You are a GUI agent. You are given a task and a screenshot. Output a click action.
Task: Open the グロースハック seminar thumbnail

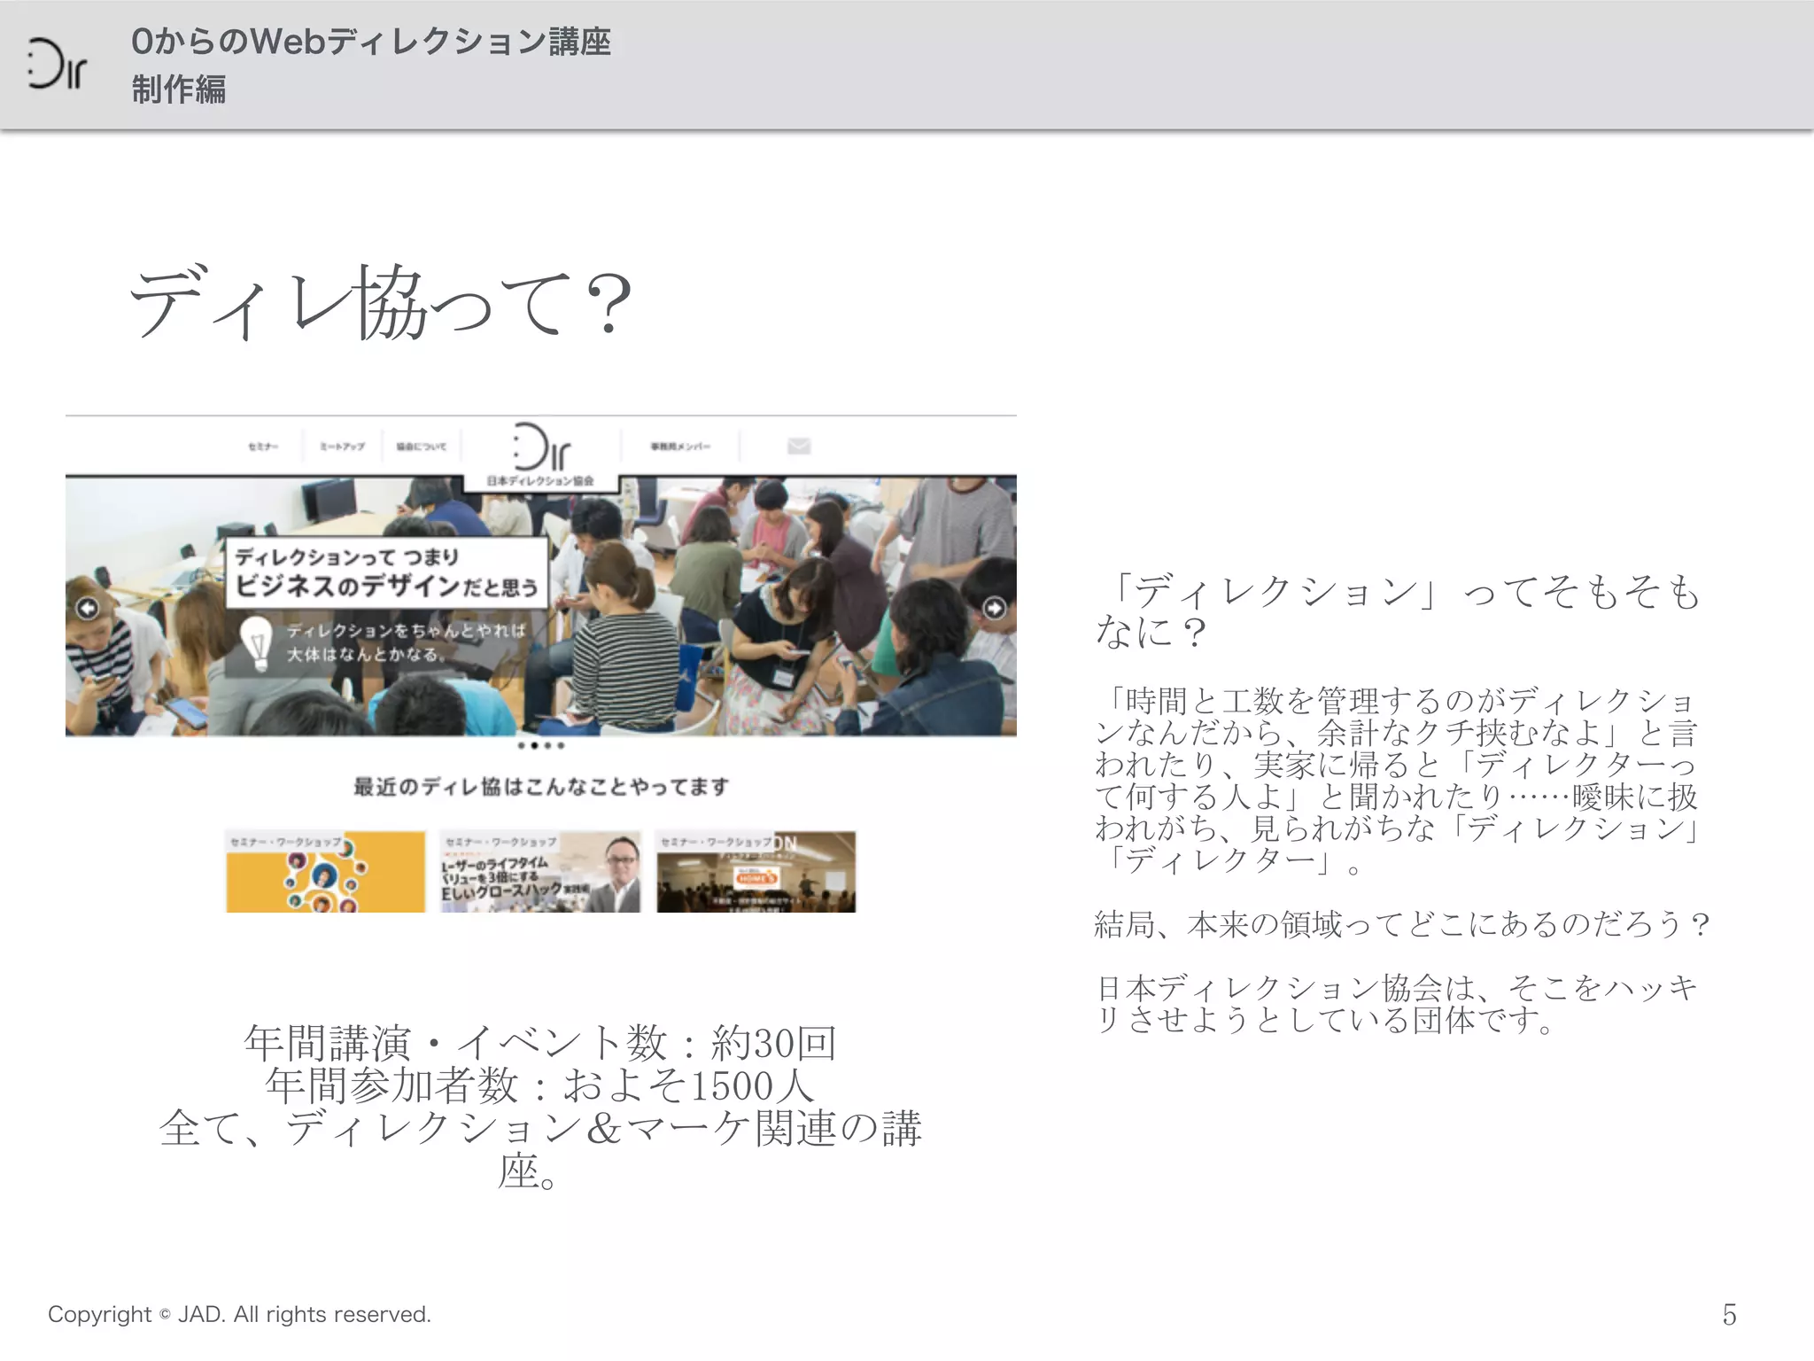(x=540, y=872)
